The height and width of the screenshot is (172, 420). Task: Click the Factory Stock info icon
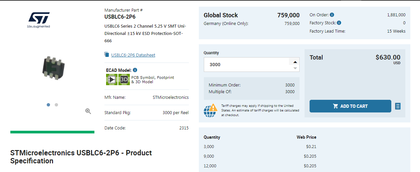339,23
